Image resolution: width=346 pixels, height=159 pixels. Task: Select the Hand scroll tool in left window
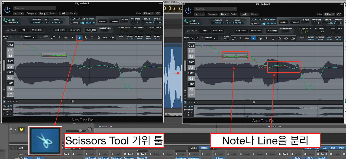99,38
